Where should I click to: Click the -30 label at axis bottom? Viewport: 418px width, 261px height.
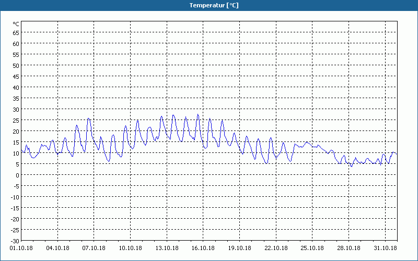pyautogui.click(x=15, y=241)
